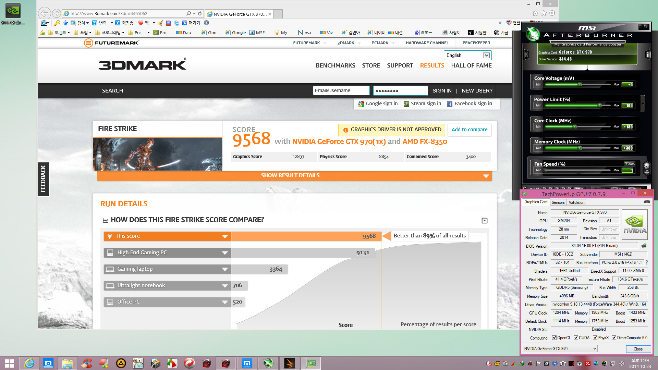Expand the Power Limit side arrow
The height and width of the screenshot is (370, 658).
point(643,104)
